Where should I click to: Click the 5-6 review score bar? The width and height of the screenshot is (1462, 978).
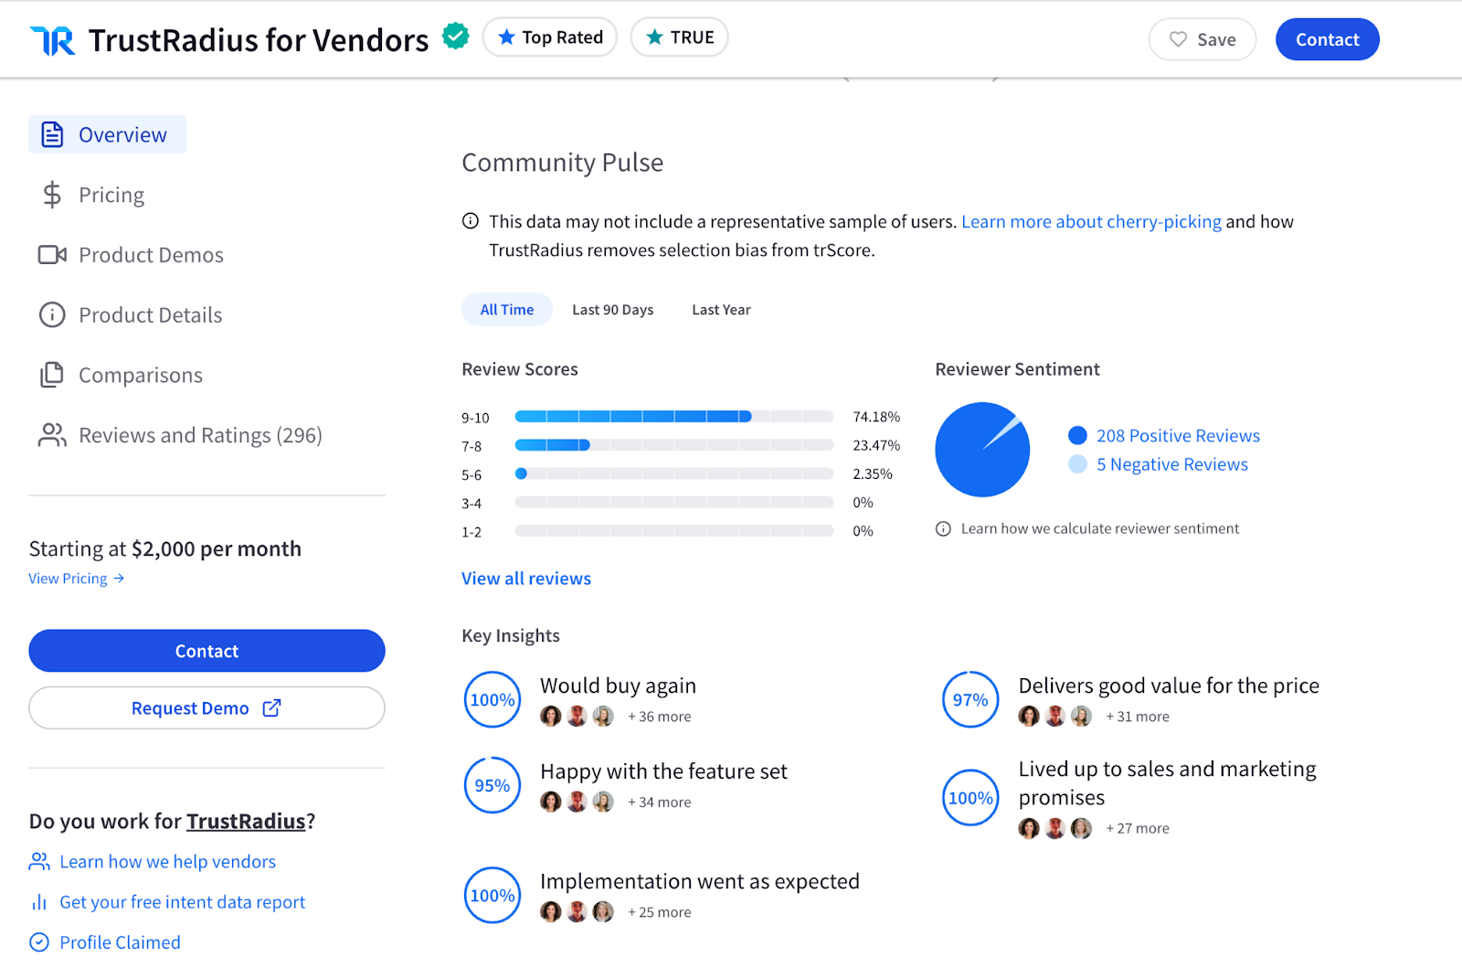coord(674,473)
